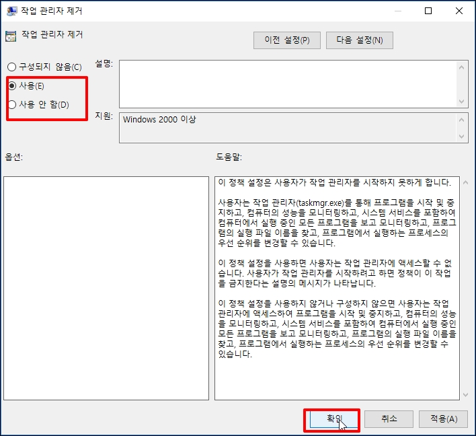The image size is (476, 436).
Task: Click the title bar window icon
Action: click(x=11, y=11)
